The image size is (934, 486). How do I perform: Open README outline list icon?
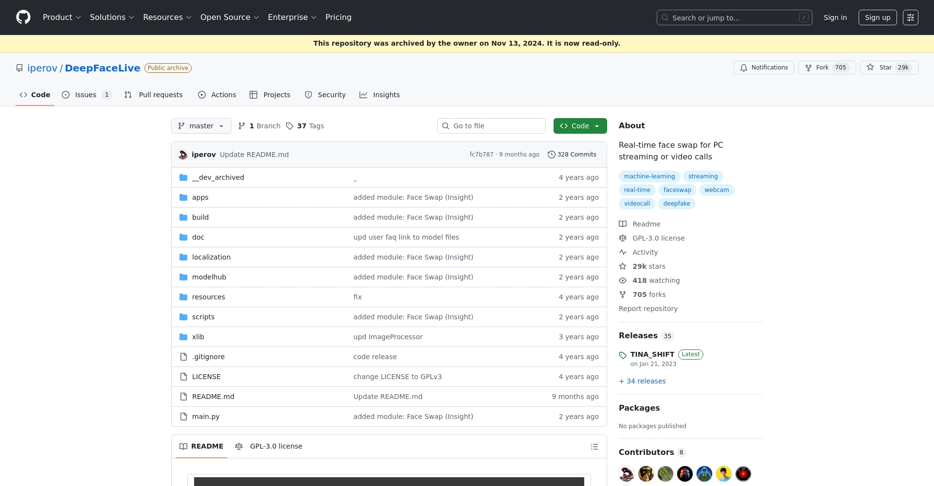tap(594, 447)
